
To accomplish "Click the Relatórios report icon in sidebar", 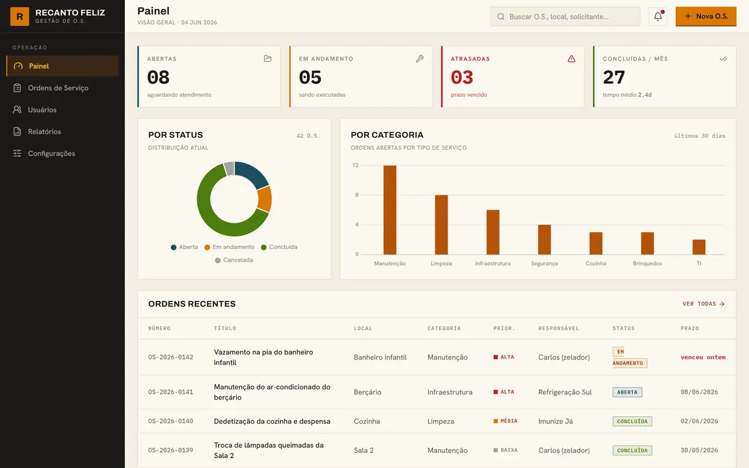I will pyautogui.click(x=17, y=132).
